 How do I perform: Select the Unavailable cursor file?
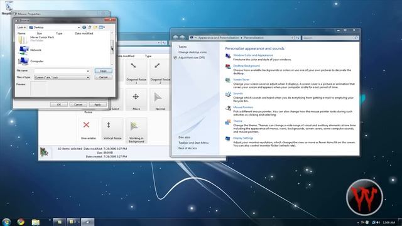coord(88,129)
